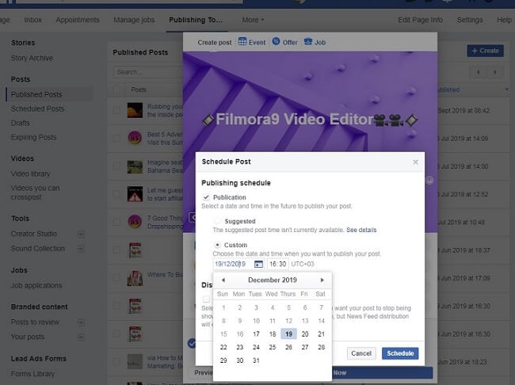Screen dimensions: 515x385
Task: Check the 'Rubbing you' post row checkbox
Action: pyautogui.click(x=116, y=110)
